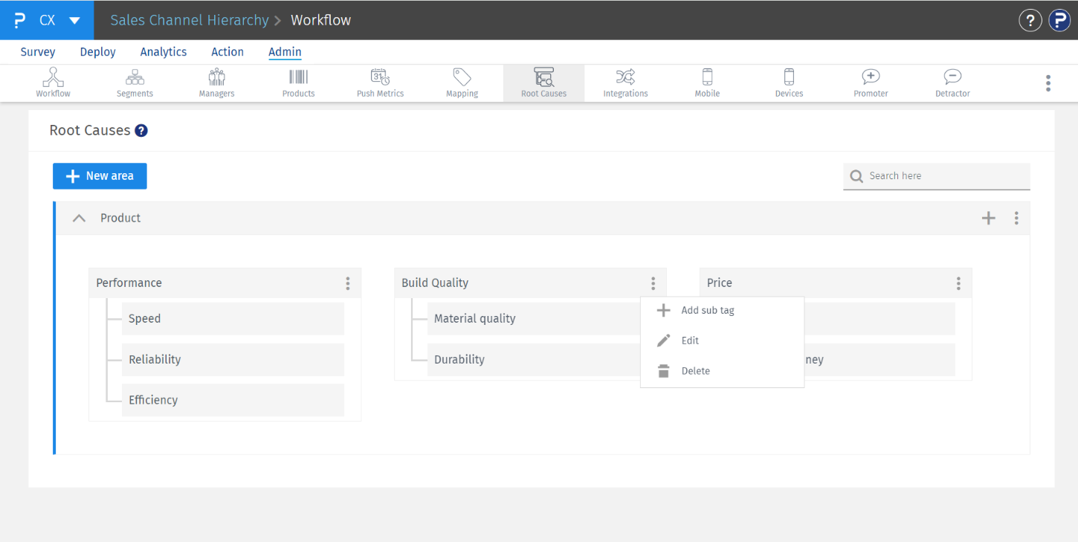The height and width of the screenshot is (542, 1078).
Task: Click the Search here input field
Action: 944,176
